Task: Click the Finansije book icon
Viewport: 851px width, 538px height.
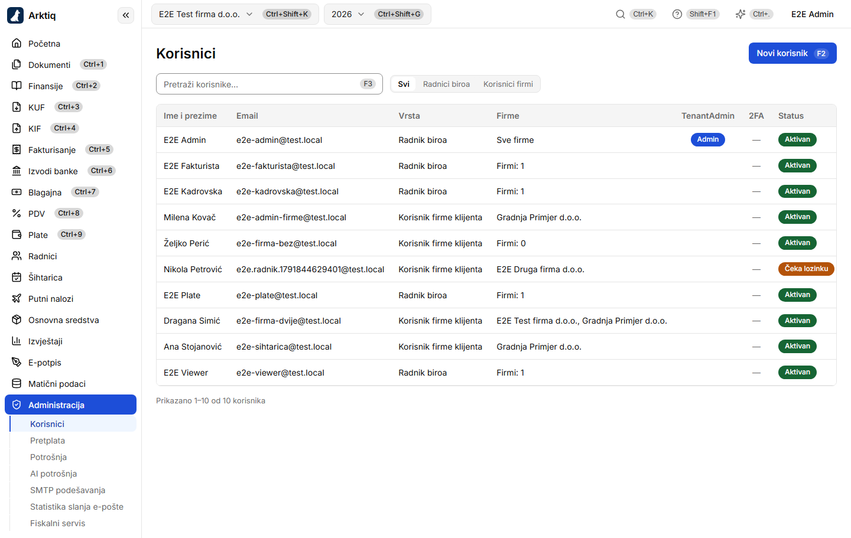Action: 17,86
